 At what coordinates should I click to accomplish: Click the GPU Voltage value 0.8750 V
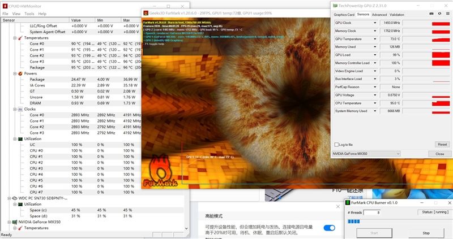pyautogui.click(x=394, y=95)
